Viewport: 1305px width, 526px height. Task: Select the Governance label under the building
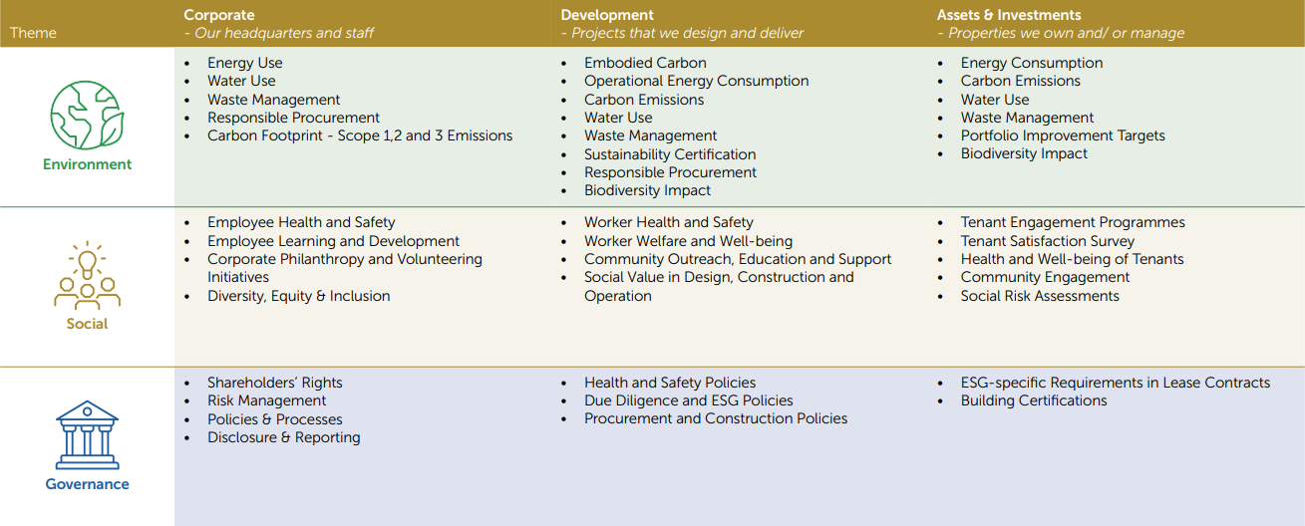pyautogui.click(x=87, y=484)
